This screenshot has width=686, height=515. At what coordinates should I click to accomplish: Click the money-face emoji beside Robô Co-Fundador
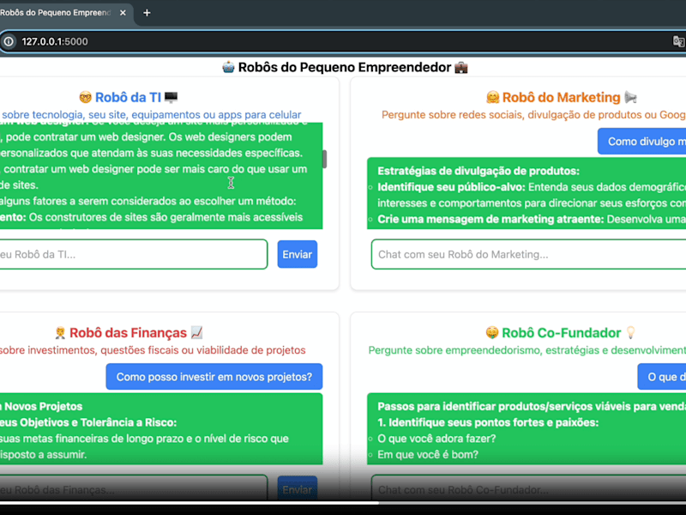click(x=492, y=333)
